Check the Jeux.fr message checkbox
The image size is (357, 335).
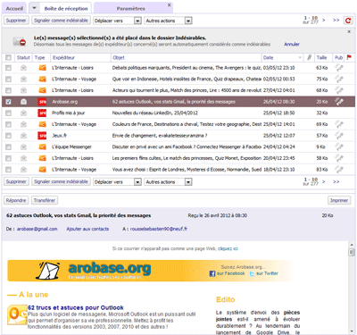[x=8, y=136]
